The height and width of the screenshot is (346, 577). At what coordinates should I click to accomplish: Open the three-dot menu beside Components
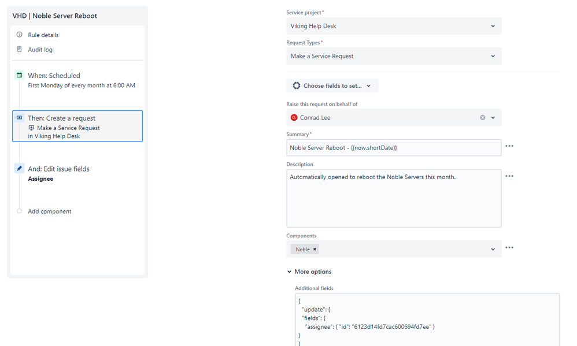point(509,247)
